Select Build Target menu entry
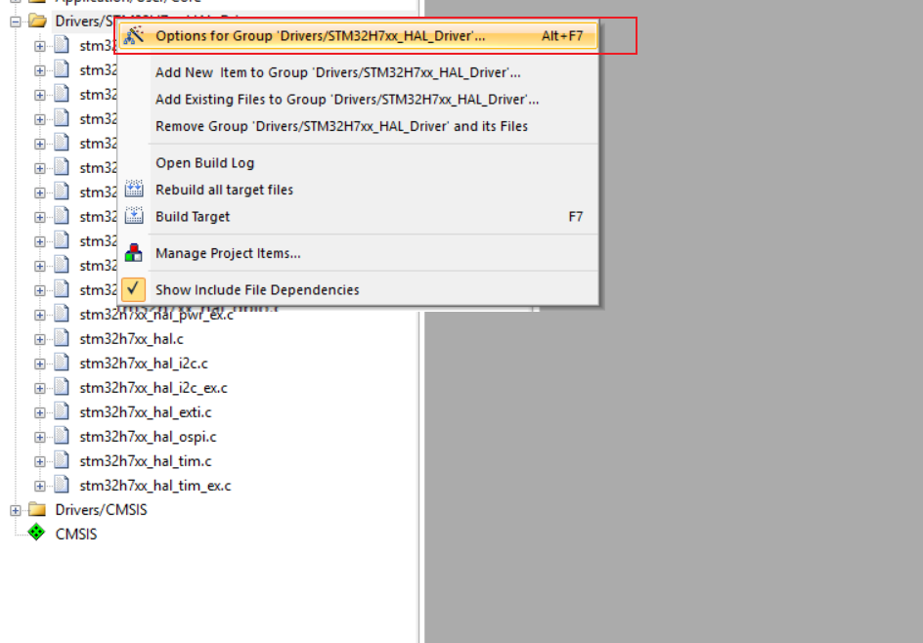This screenshot has width=923, height=643. point(359,217)
